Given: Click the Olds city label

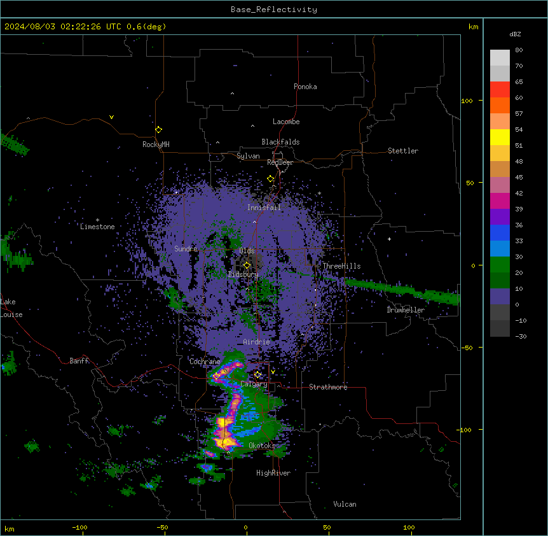Looking at the screenshot, I should 247,251.
